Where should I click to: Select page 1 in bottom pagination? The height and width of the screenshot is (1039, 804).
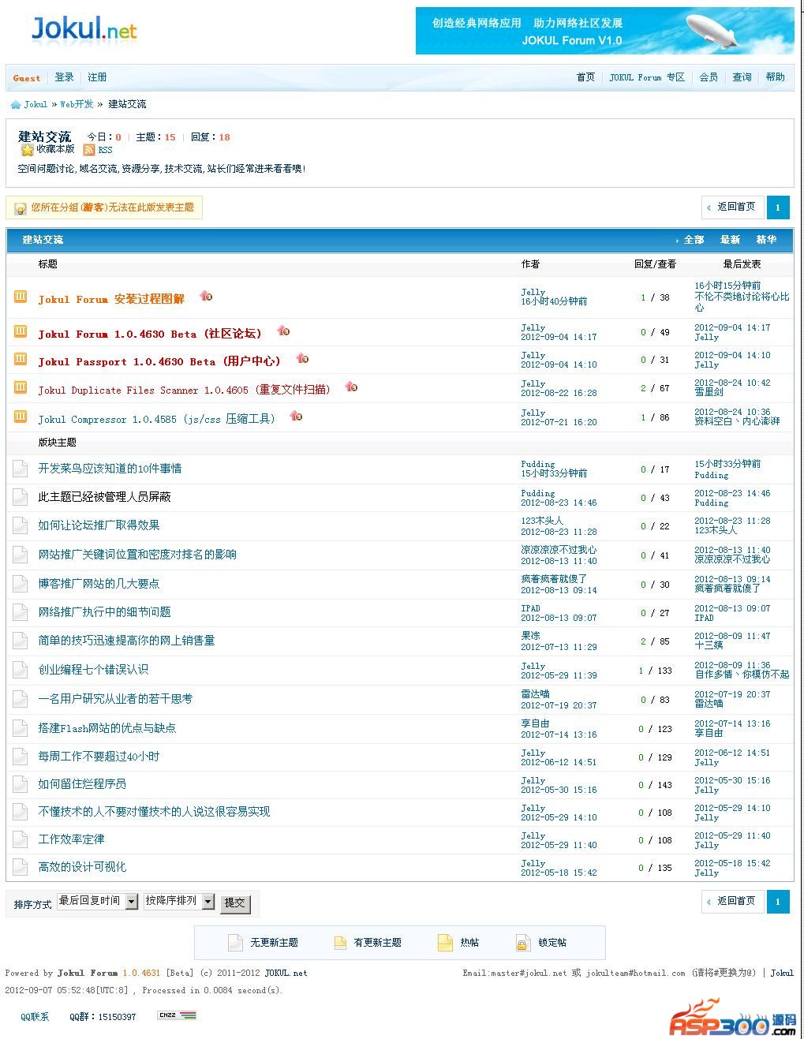pos(778,901)
